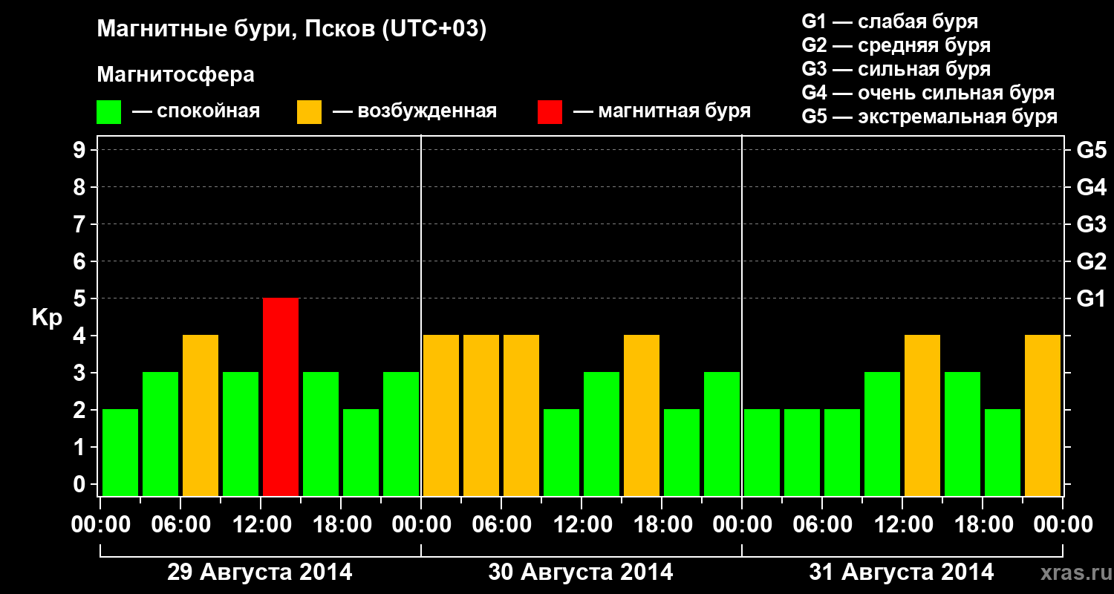Screen dimensions: 1114x594
Task: Click the 'Kp' axis title
Action: coord(47,317)
